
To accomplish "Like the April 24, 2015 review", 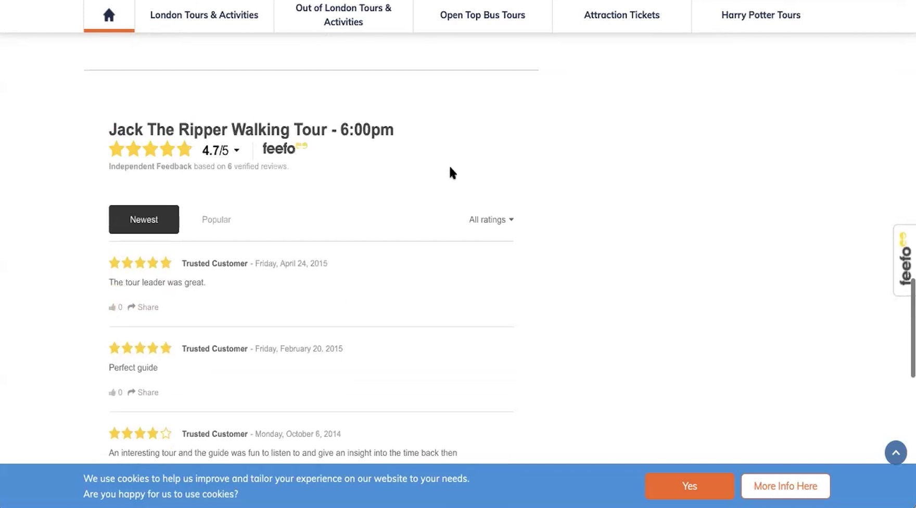I will (x=112, y=307).
